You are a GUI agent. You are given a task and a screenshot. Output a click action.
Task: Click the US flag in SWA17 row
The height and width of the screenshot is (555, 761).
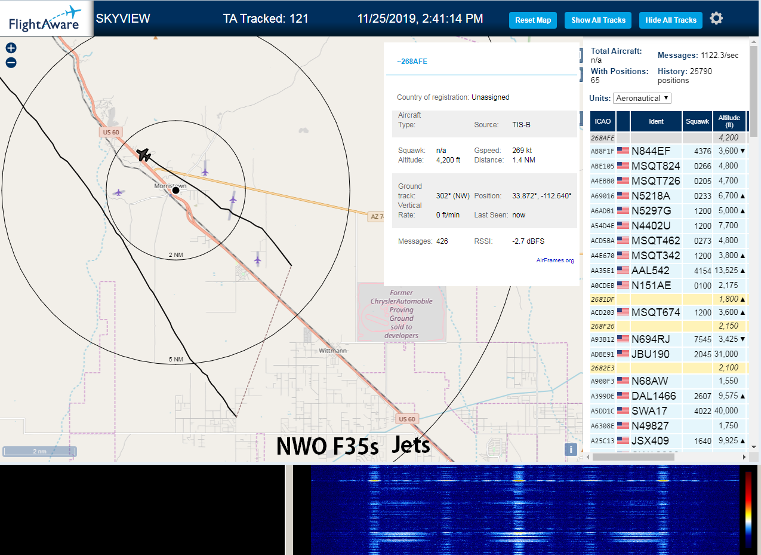623,411
